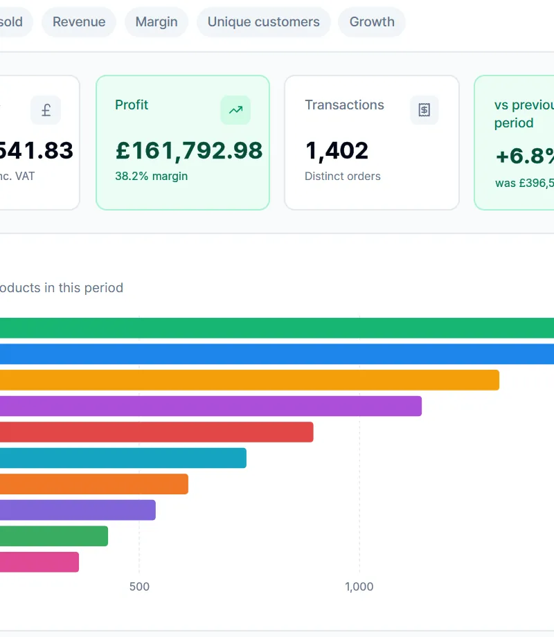Click the profit value £161,792.98
554x637 pixels.
coord(189,151)
